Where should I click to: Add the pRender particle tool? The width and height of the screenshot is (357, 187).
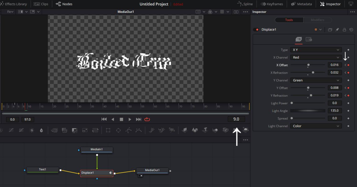coord(172,130)
